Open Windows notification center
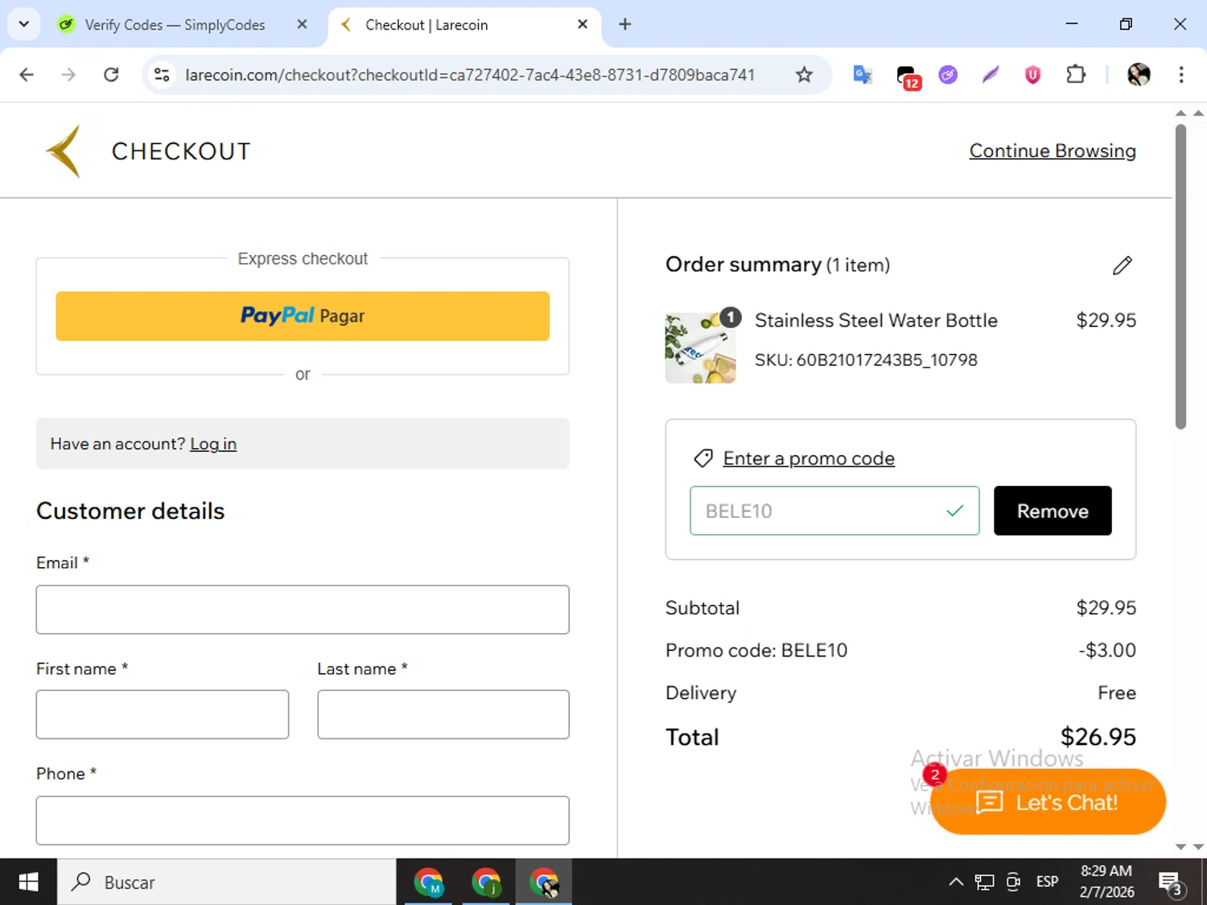The image size is (1207, 905). (x=1171, y=882)
